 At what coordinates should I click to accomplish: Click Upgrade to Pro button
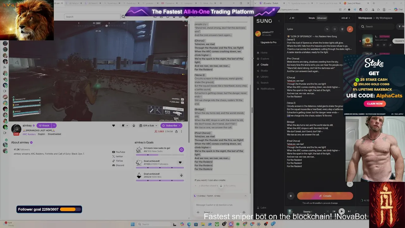coord(268,42)
